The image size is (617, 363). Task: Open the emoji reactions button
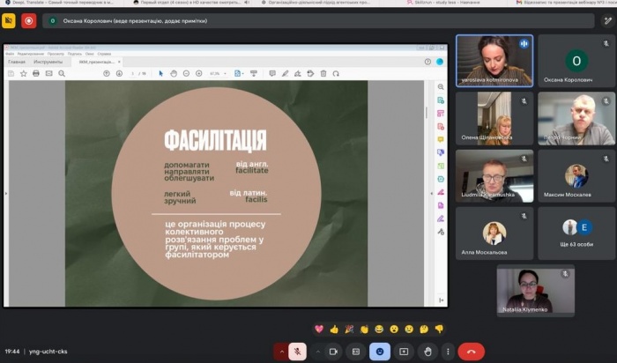point(379,351)
